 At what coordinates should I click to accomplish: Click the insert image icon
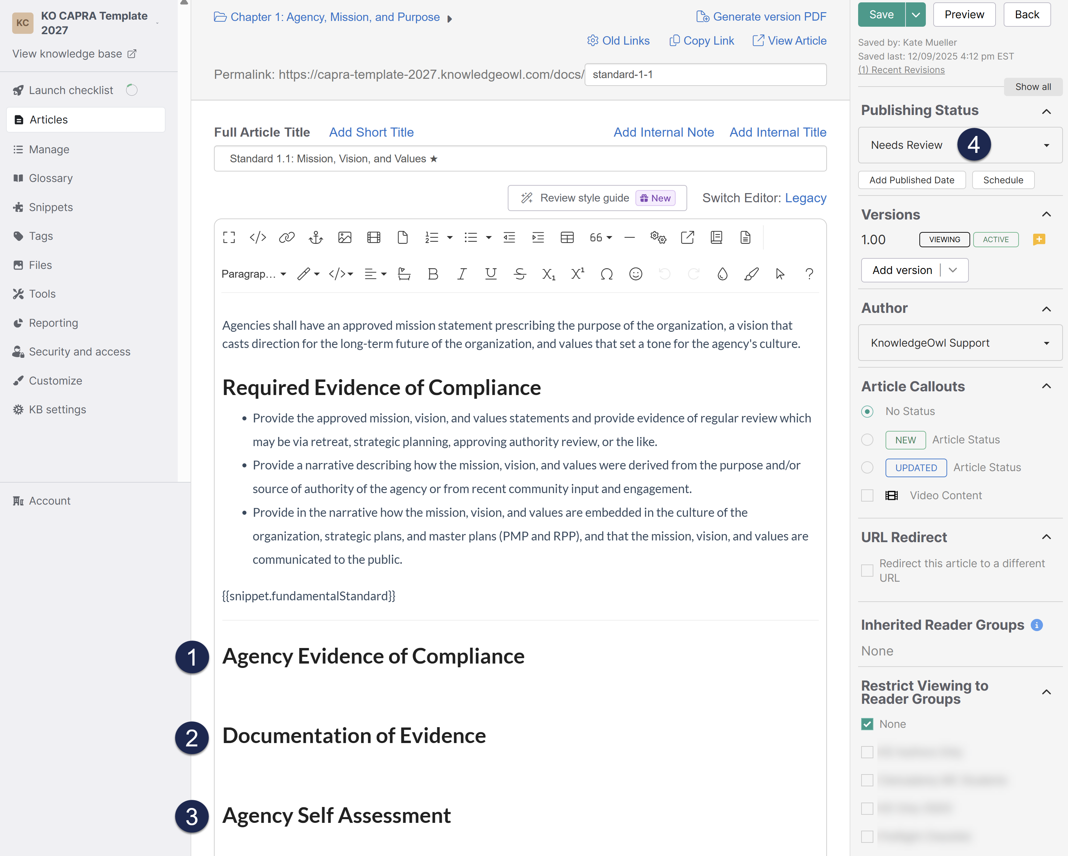(x=344, y=237)
